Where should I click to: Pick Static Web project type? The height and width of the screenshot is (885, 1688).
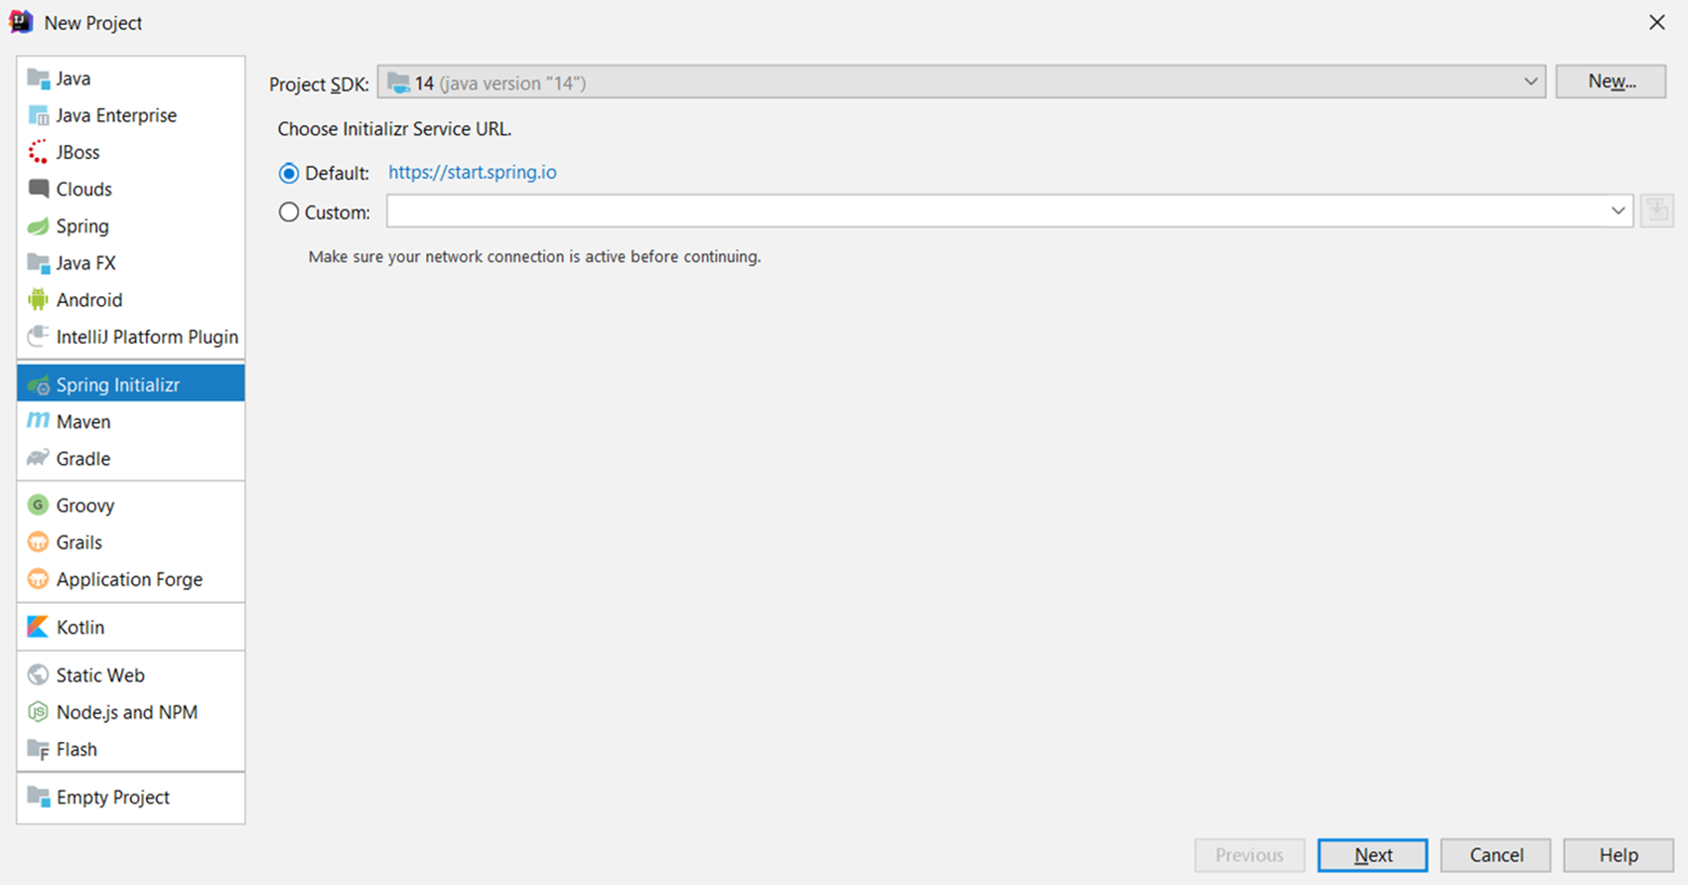99,675
